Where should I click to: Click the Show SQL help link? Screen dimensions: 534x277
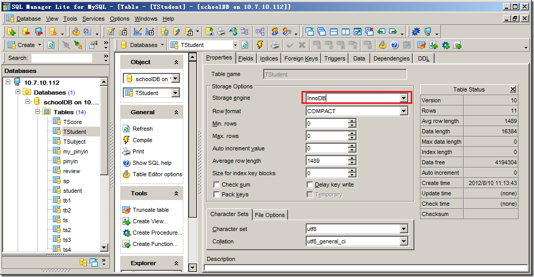[152, 163]
